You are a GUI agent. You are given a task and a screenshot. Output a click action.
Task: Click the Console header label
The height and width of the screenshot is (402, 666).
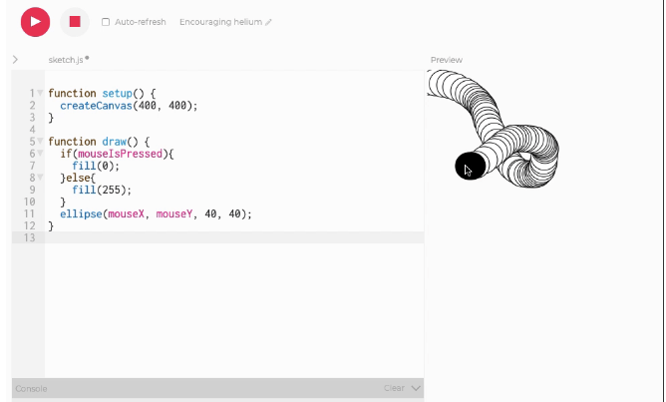[31, 388]
